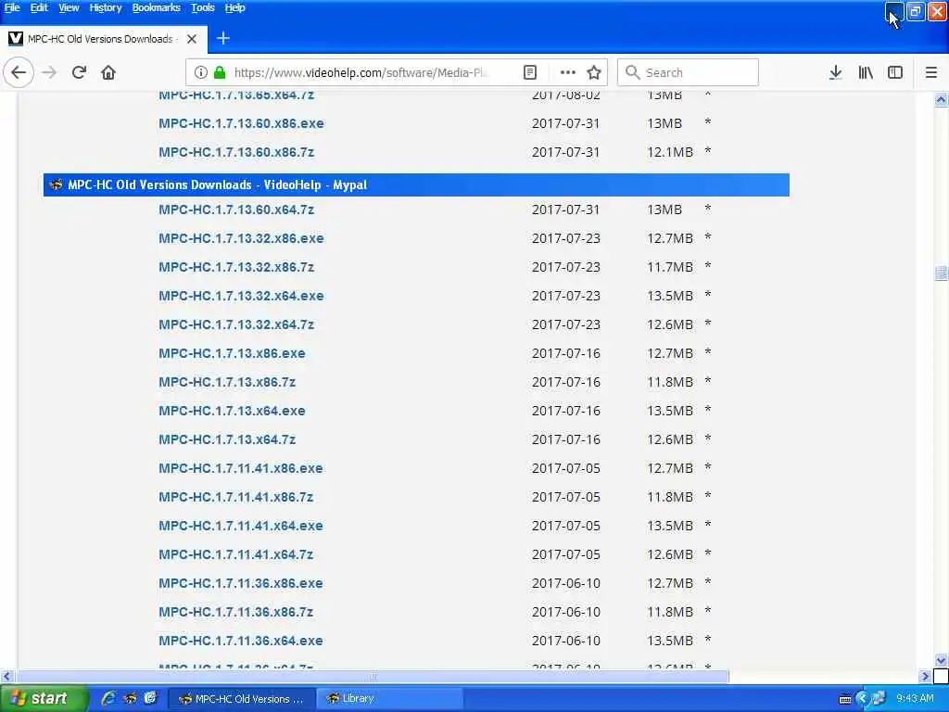Viewport: 949px width, 712px height.
Task: Open the Bookmarks menu
Action: pyautogui.click(x=156, y=7)
